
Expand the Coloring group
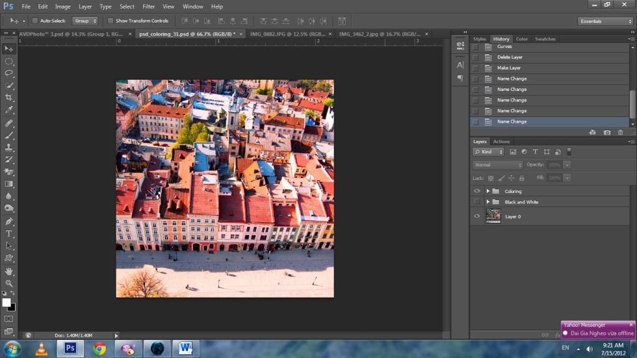[488, 191]
